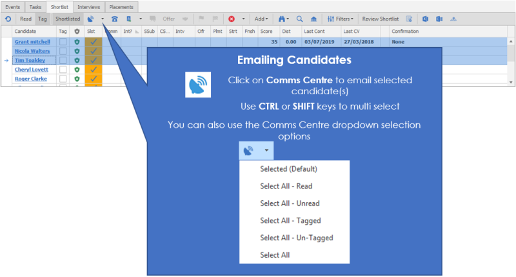Click the Comms Centre icon in toolbar
The height and width of the screenshot is (277, 516).
click(91, 19)
